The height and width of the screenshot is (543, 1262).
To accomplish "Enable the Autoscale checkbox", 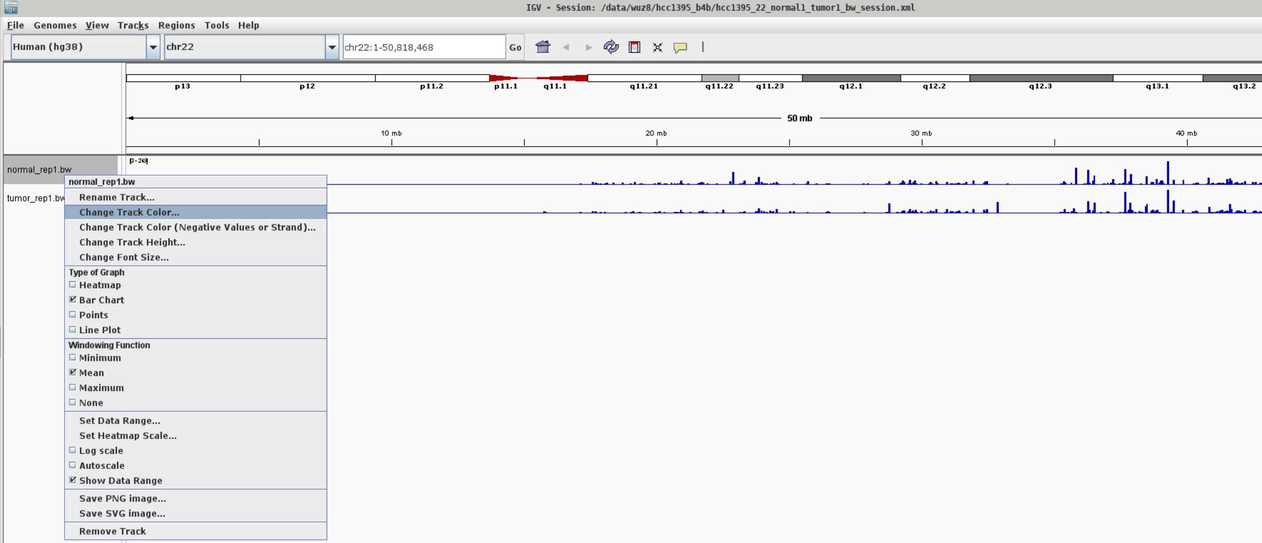I will [73, 465].
